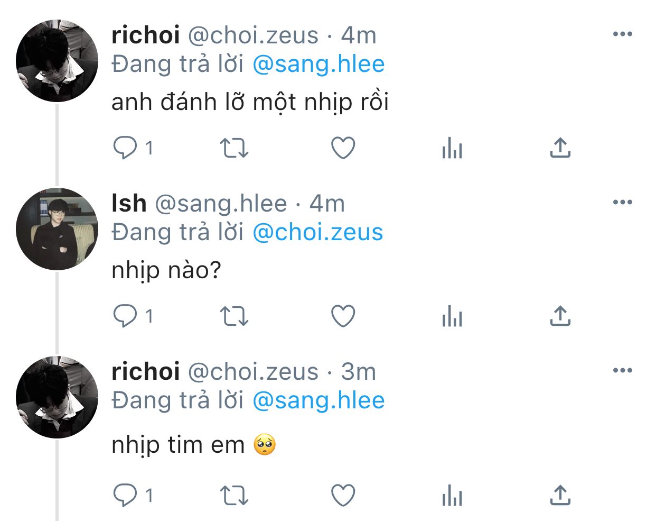Screen dimensions: 656x521
Task: Open more options for the 'nhịp tim em' tweet
Action: tap(623, 370)
